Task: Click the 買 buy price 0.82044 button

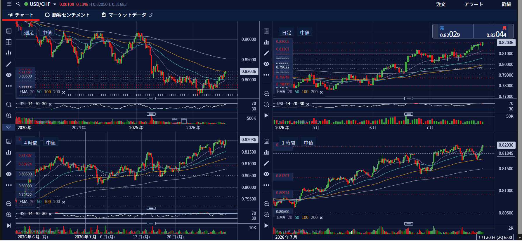Action: point(493,31)
